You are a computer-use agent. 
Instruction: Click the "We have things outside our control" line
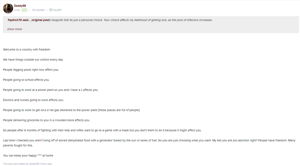click(x=33, y=60)
